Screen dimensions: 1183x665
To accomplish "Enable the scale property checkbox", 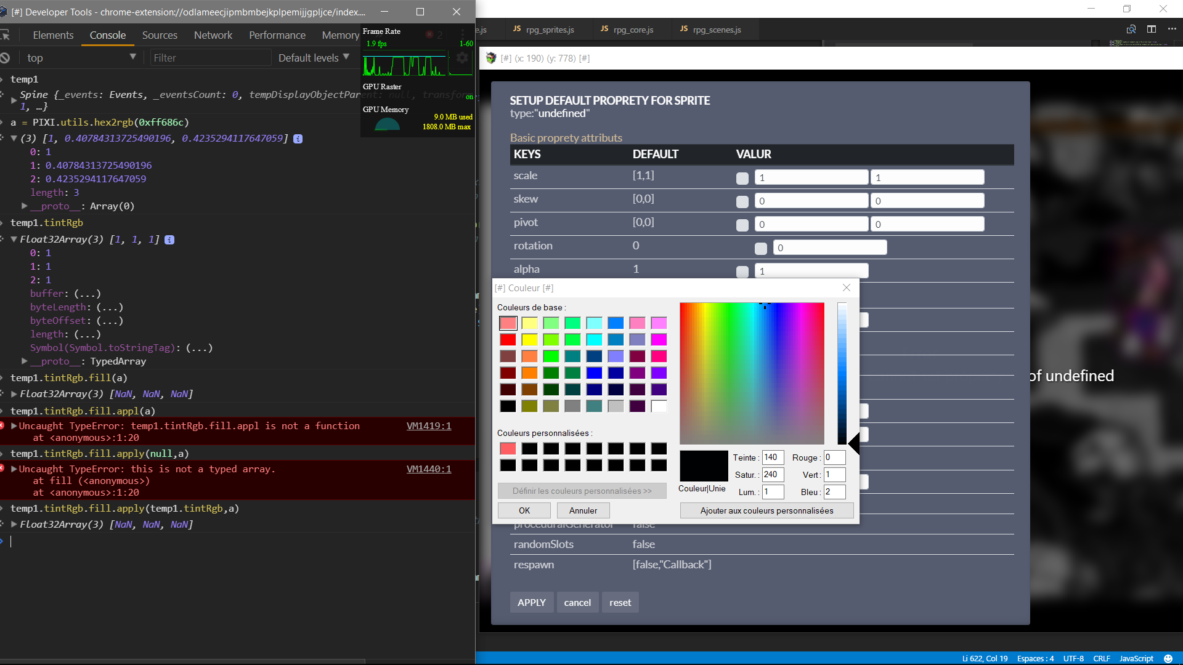I will (742, 178).
